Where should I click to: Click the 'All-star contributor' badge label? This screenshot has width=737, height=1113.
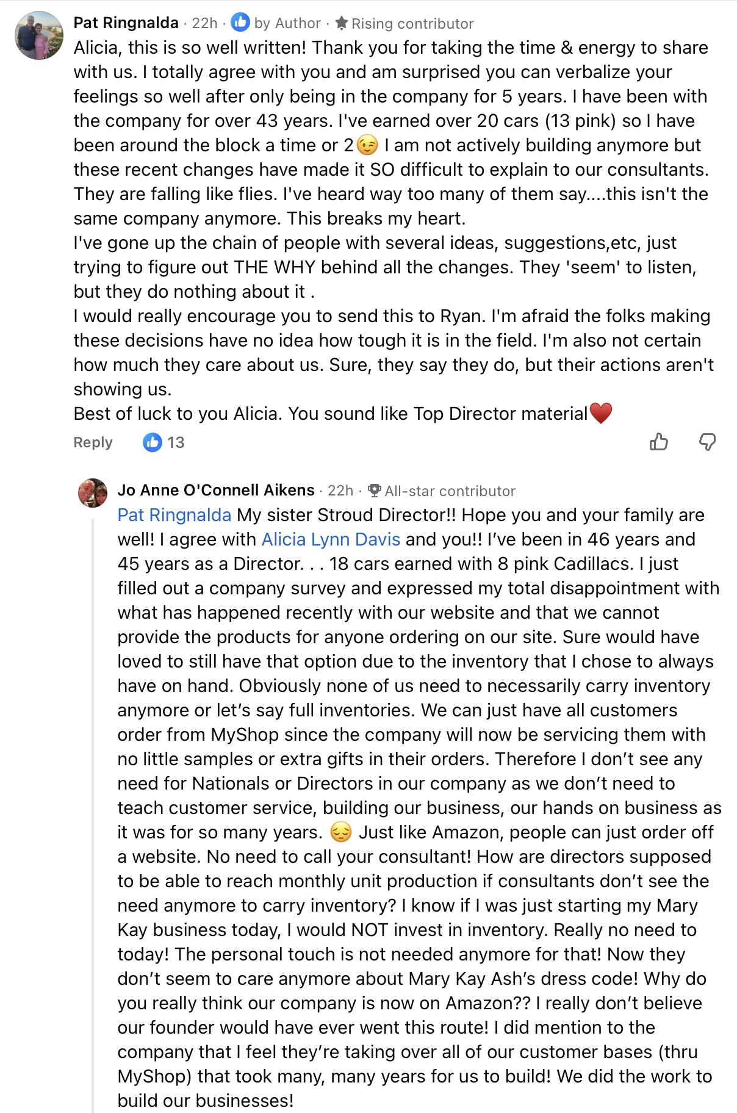(x=450, y=491)
